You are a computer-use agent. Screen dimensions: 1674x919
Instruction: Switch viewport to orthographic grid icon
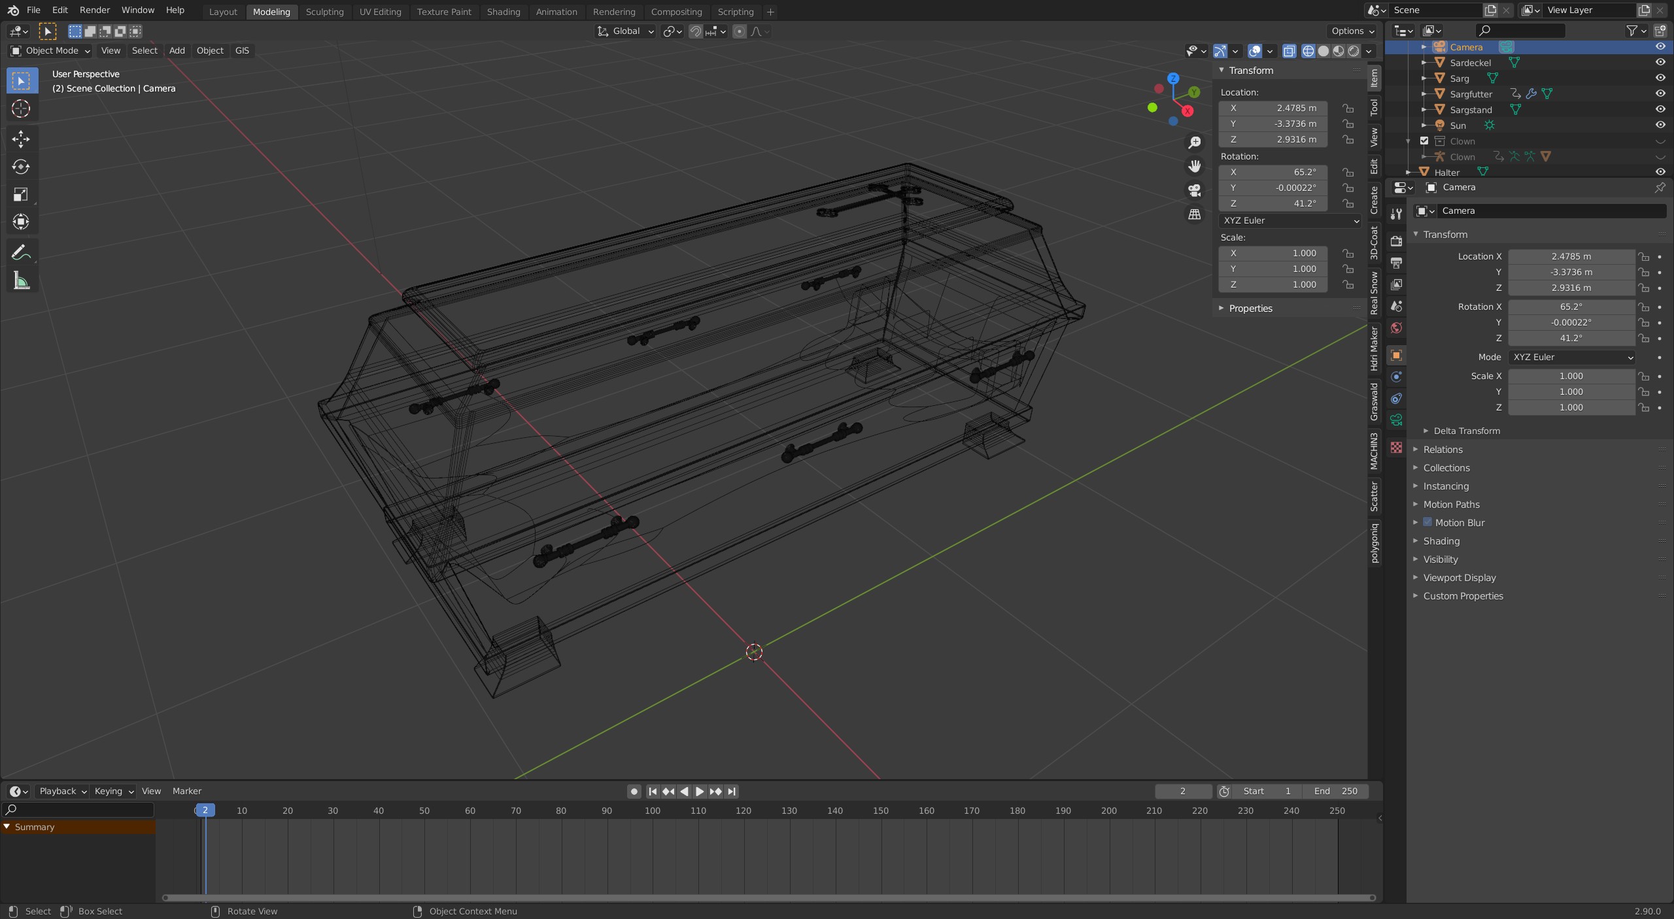(1195, 214)
